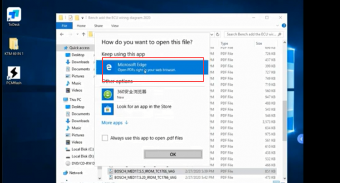Open Downloads under This PC
Image resolution: width=340 pixels, height=183 pixels.
point(80,121)
